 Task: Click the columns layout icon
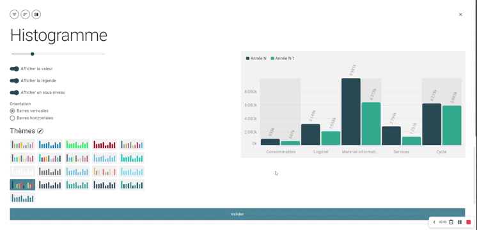click(x=36, y=14)
